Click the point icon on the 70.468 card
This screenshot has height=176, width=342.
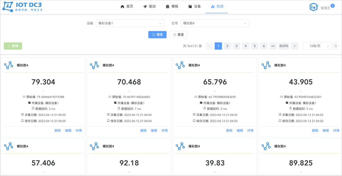[94, 65]
